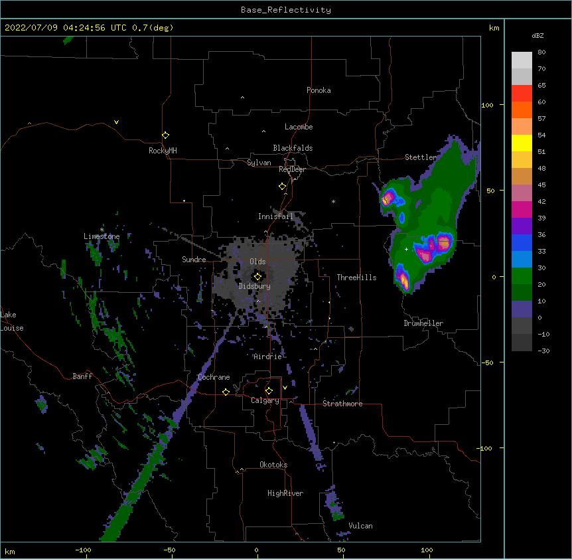Pick the red 60-65 dBZ legend swatch
Screen dimensions: 572x559
(522, 93)
